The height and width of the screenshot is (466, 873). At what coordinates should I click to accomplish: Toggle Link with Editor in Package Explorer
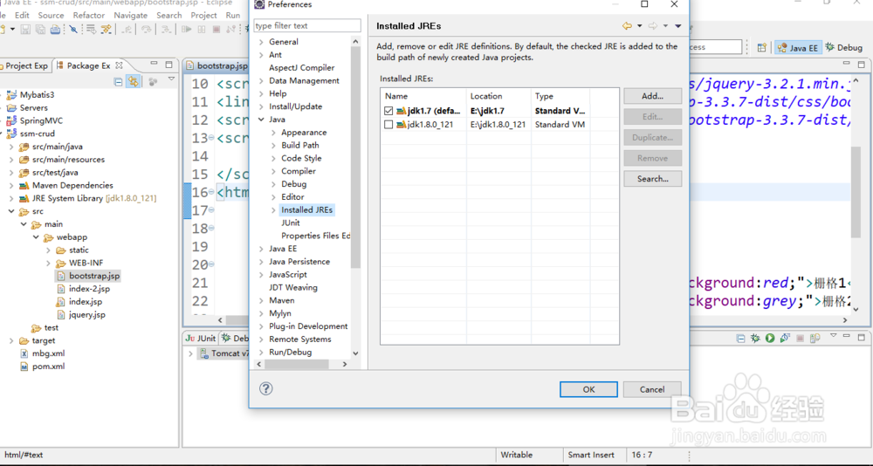133,82
